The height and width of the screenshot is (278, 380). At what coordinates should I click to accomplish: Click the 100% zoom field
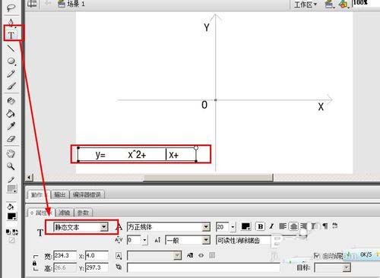[x=366, y=3]
